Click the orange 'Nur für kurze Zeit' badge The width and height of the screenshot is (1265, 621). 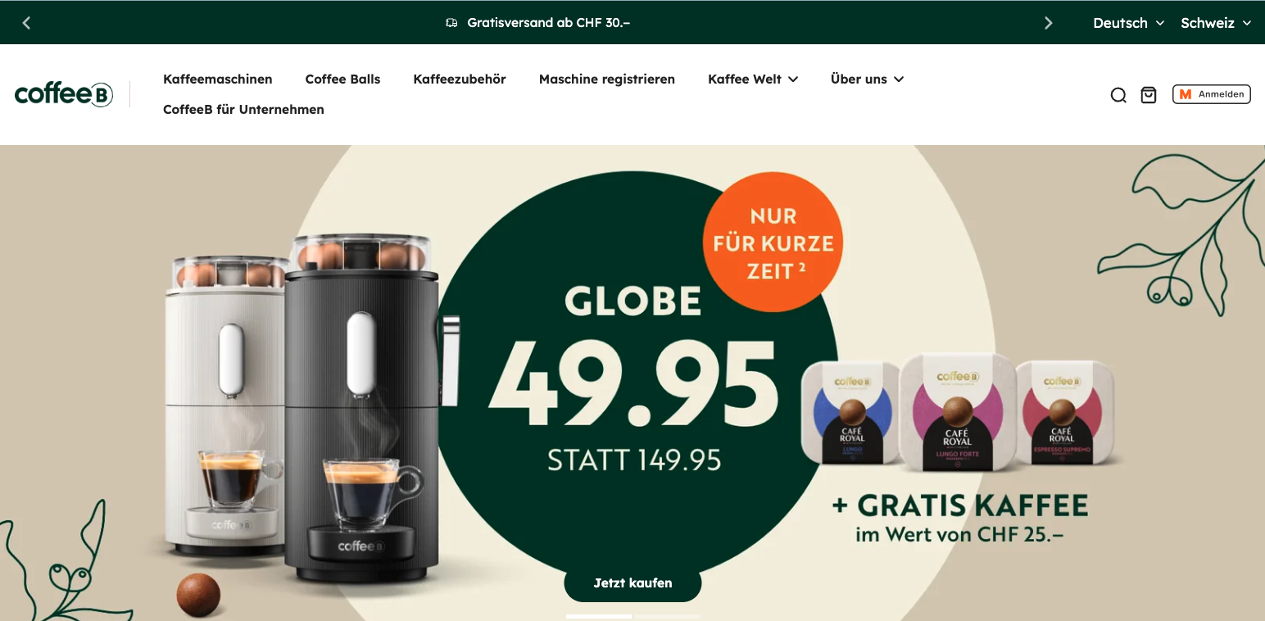tap(773, 243)
